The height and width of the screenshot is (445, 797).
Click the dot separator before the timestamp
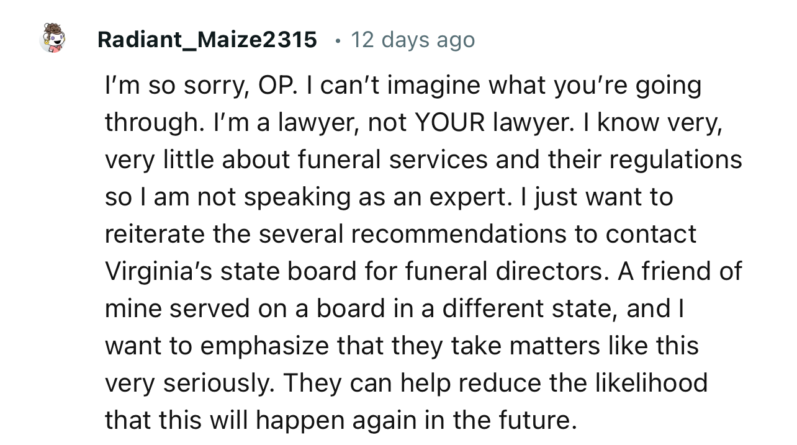(337, 41)
